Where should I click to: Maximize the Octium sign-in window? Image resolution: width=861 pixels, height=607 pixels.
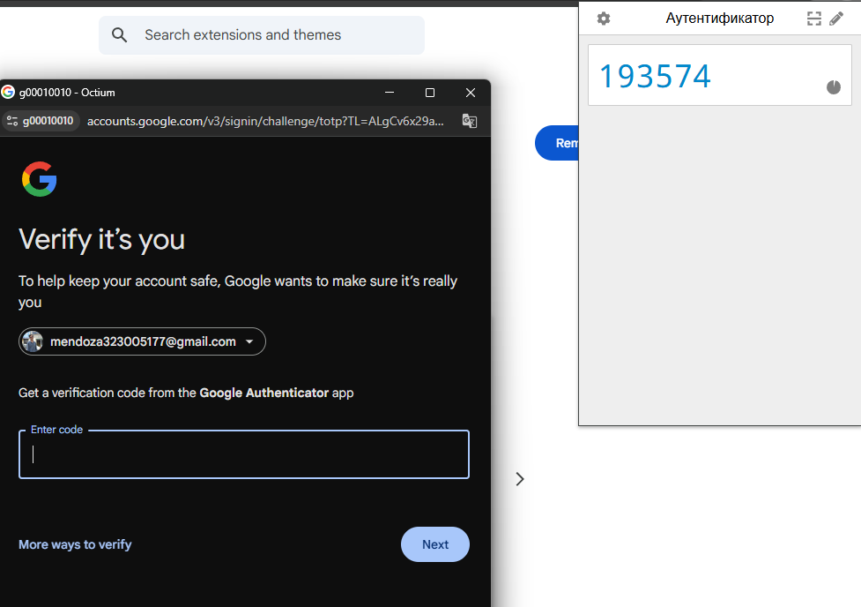click(430, 93)
